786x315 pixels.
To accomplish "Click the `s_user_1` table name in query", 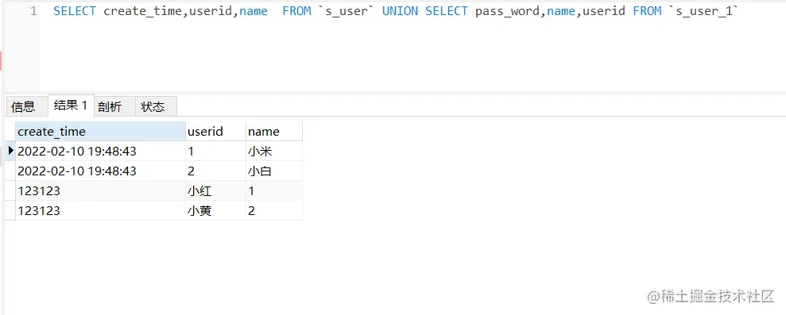I will pos(704,11).
